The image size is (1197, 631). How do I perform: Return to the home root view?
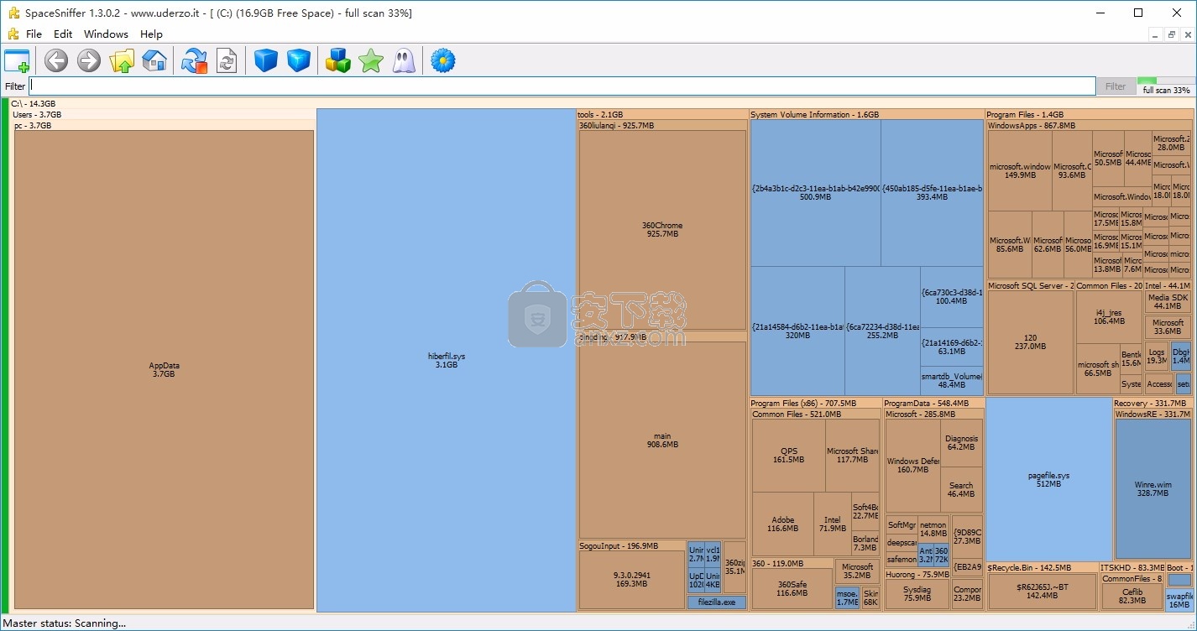154,60
